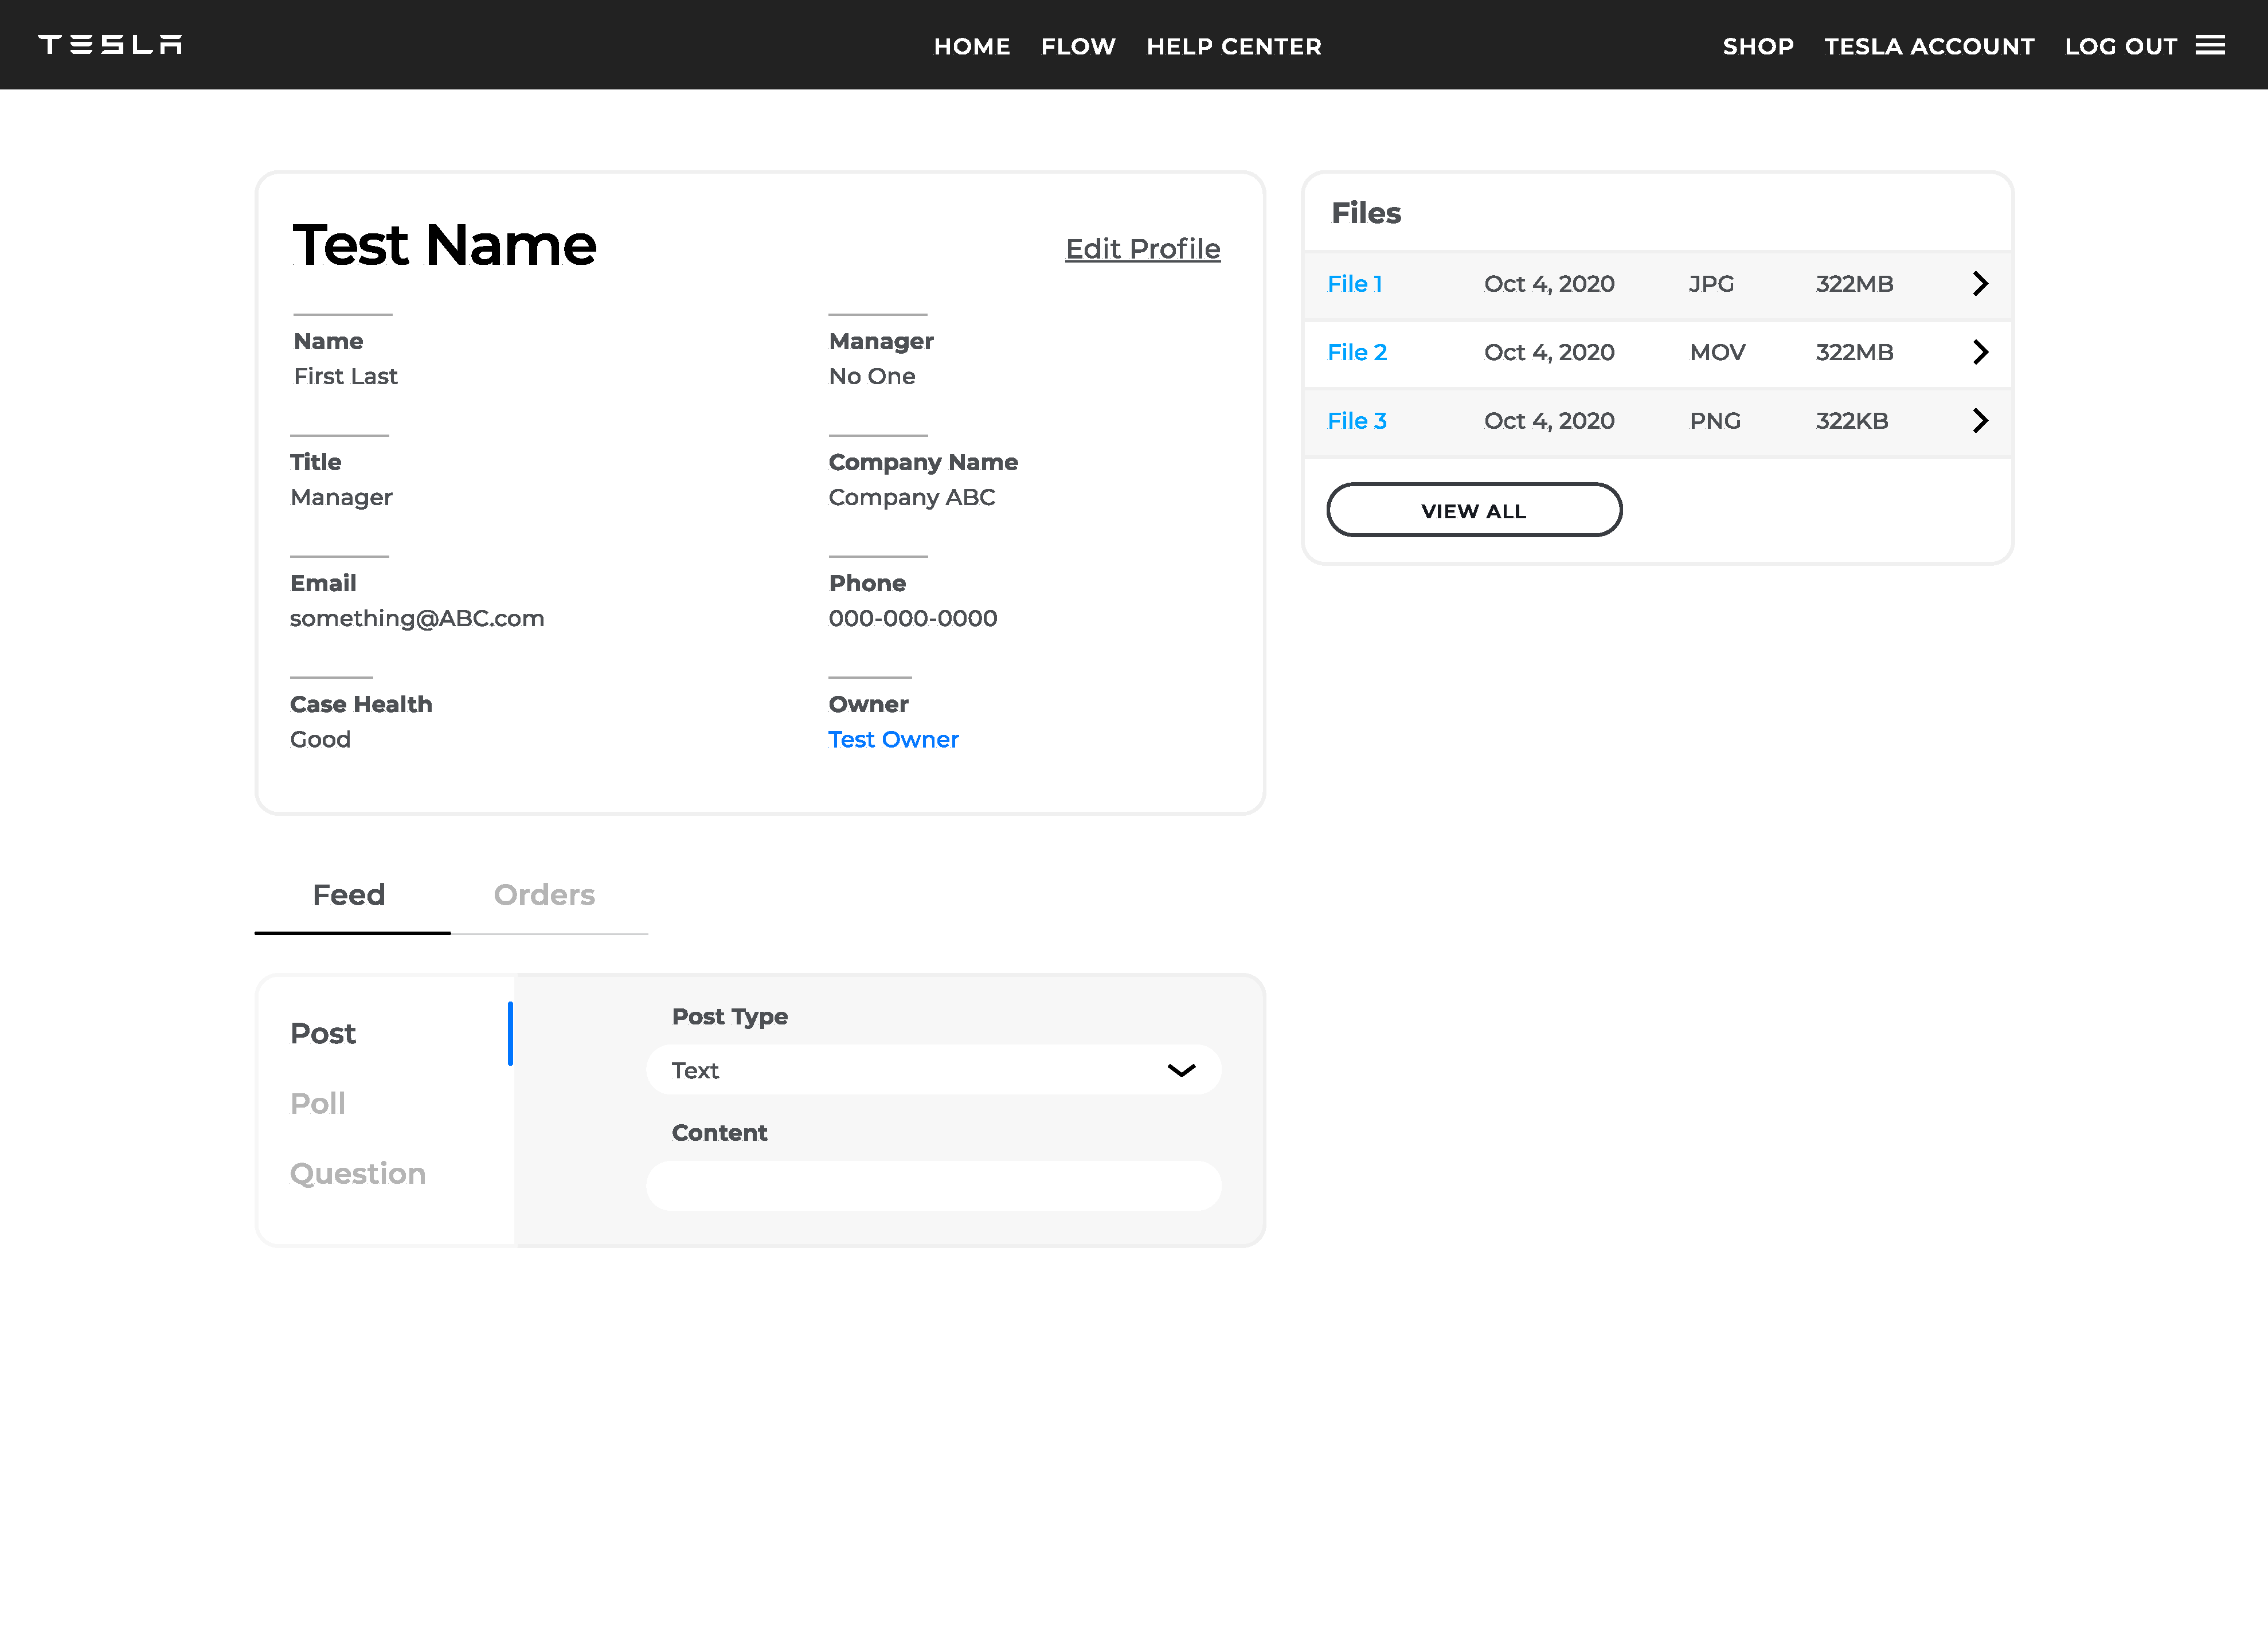Click the Edit Profile link
The image size is (2268, 1631).
(x=1142, y=249)
